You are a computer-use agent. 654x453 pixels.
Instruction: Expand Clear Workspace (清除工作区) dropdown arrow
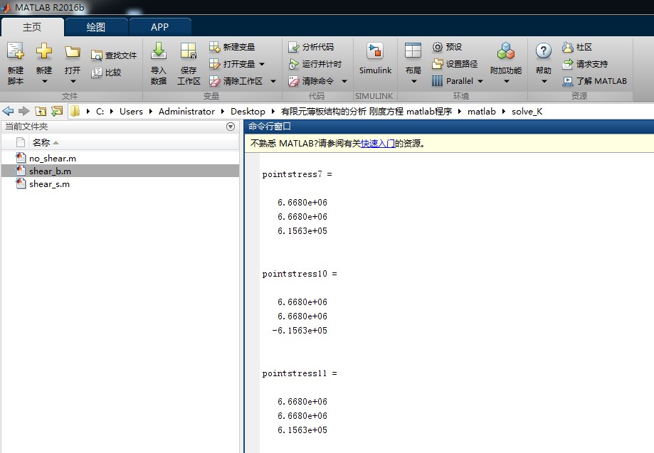point(273,81)
